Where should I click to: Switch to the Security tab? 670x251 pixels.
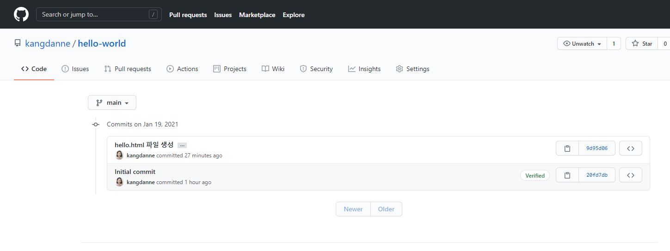316,69
